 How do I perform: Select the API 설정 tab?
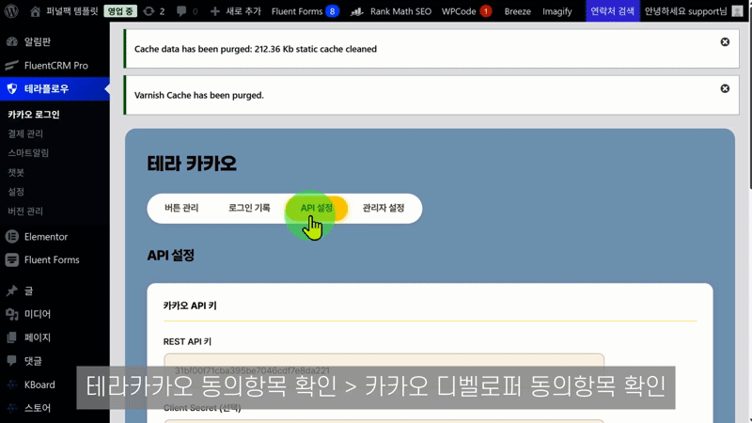tap(317, 208)
